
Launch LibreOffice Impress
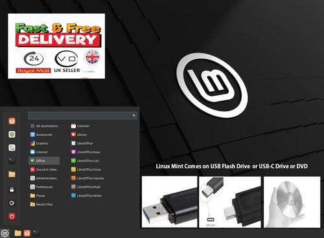tap(87, 178)
